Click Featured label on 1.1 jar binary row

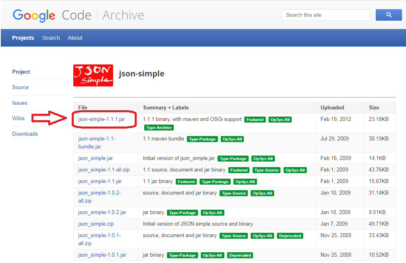tap(186, 182)
